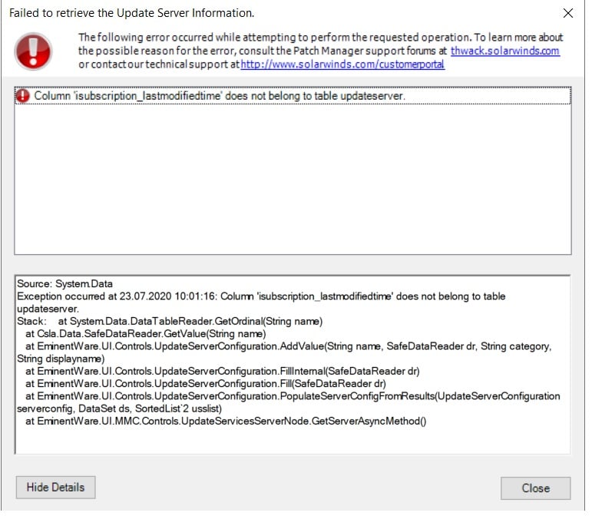This screenshot has height=516, width=592.
Task: Click the UpdateServerConfiguration.FillInternal stack line
Action: (x=223, y=371)
